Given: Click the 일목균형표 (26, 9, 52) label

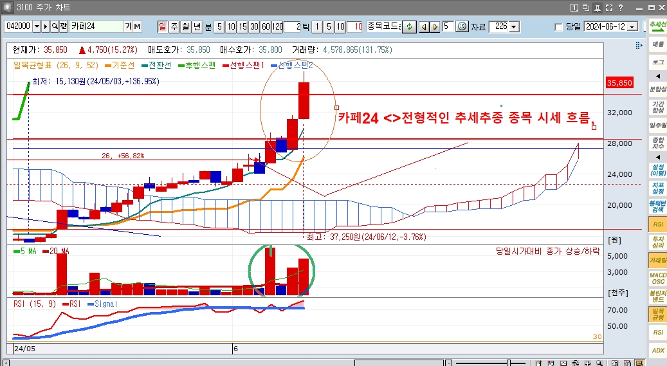Looking at the screenshot, I should tap(56, 65).
